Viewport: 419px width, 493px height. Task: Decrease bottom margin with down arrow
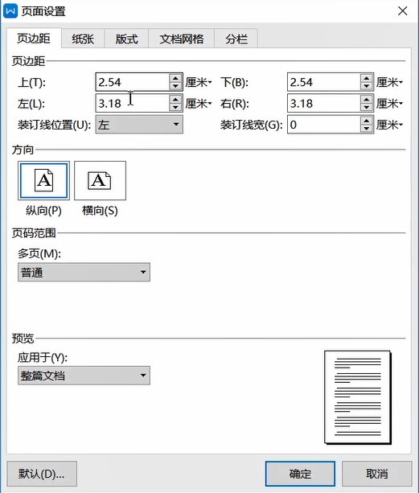coord(367,86)
